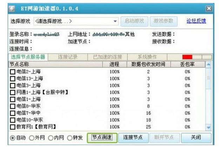Click the 加速节点 label
The width and height of the screenshot is (222, 147).
click(79, 41)
